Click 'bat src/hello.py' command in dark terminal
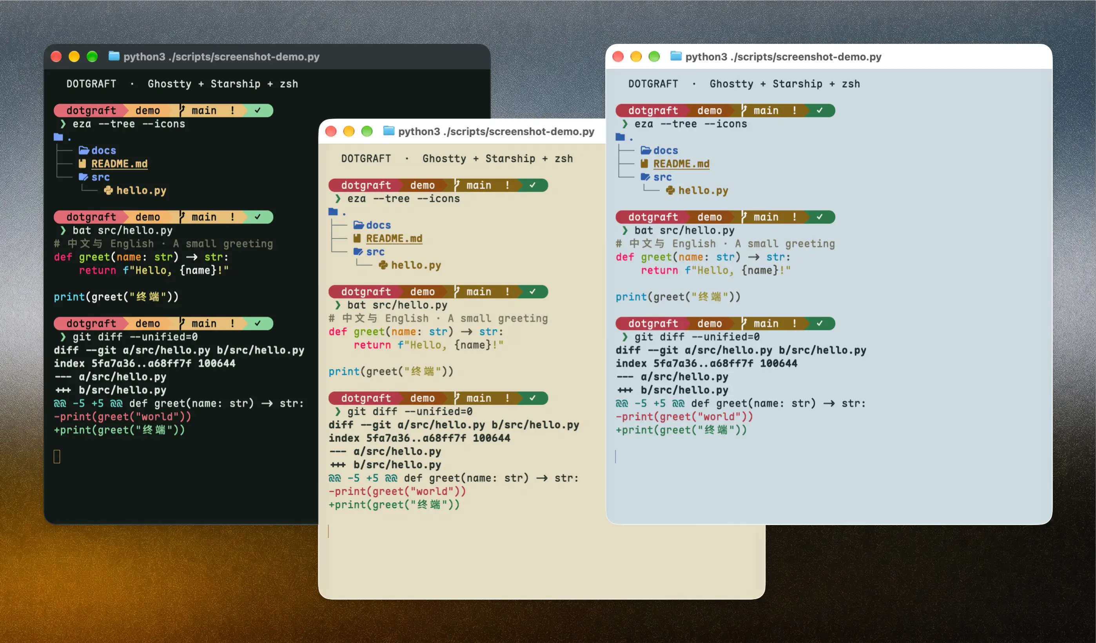 click(x=123, y=230)
